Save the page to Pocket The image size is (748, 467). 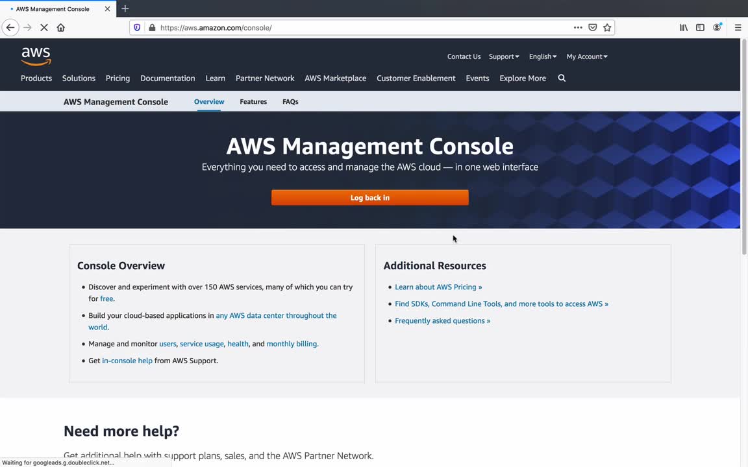[x=592, y=28]
